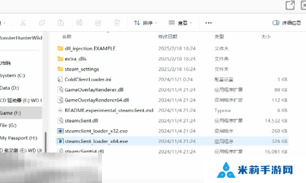Click the 16,081 KB size cell

[276, 151]
